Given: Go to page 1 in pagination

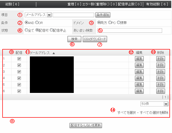Looking at the screenshot, I should 165,97.
